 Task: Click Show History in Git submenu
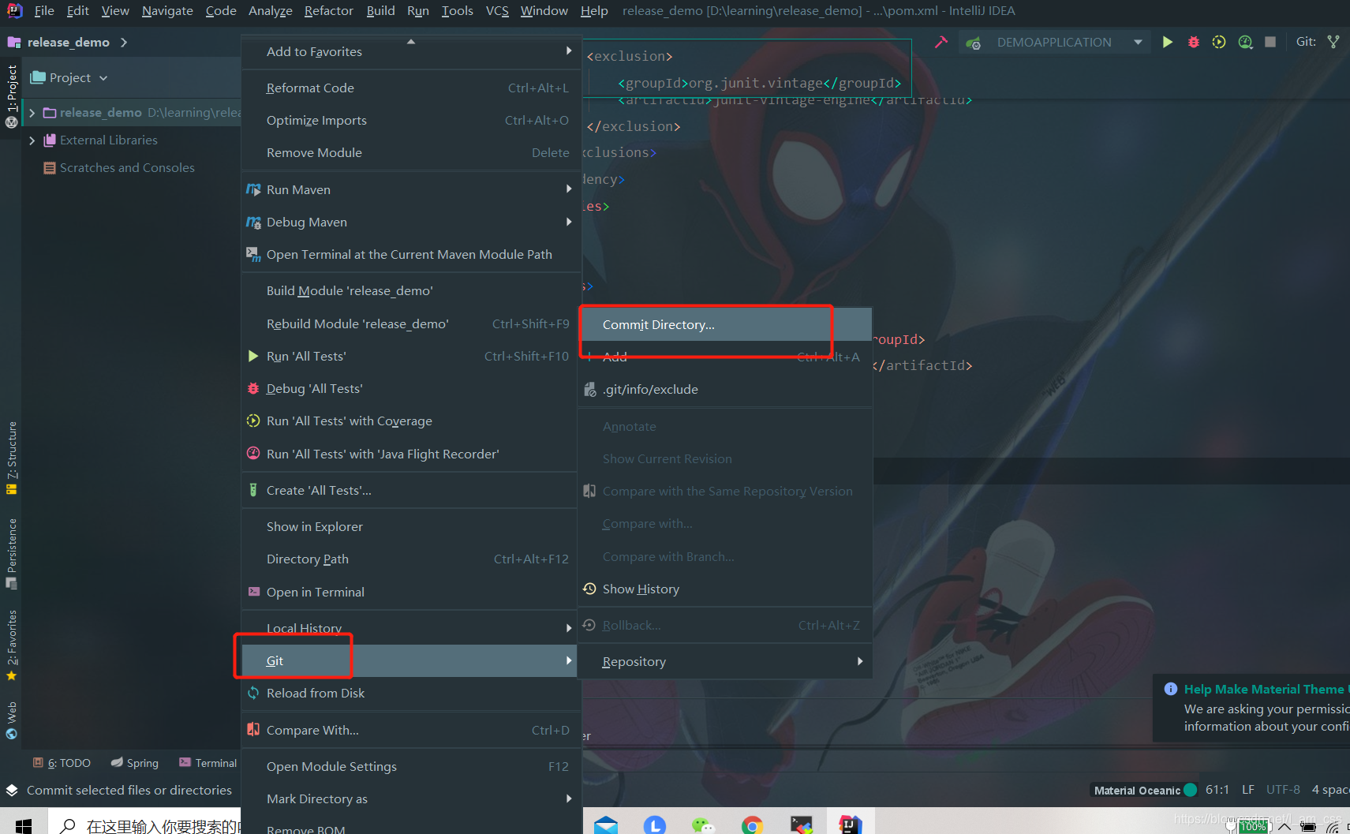click(x=726, y=589)
